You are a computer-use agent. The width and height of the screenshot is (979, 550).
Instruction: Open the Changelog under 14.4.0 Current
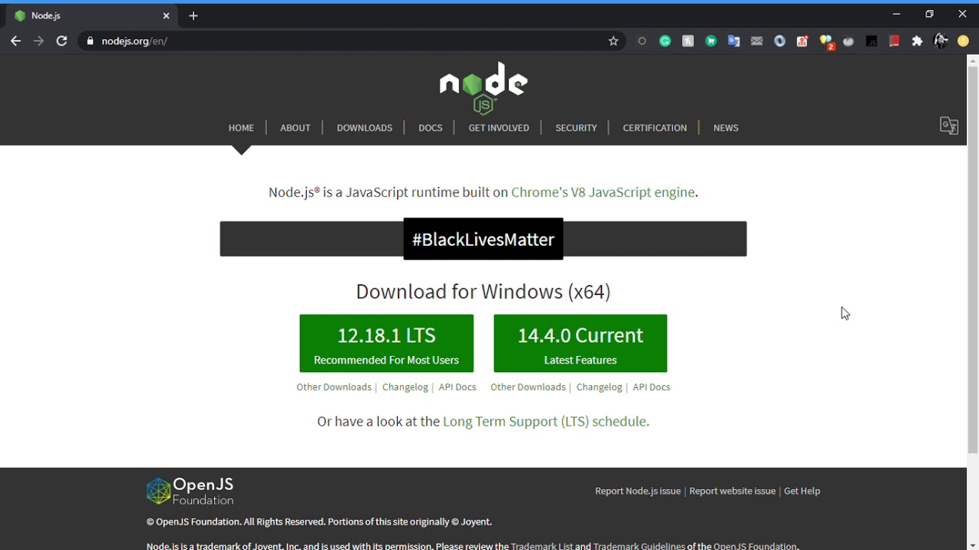[x=600, y=387]
